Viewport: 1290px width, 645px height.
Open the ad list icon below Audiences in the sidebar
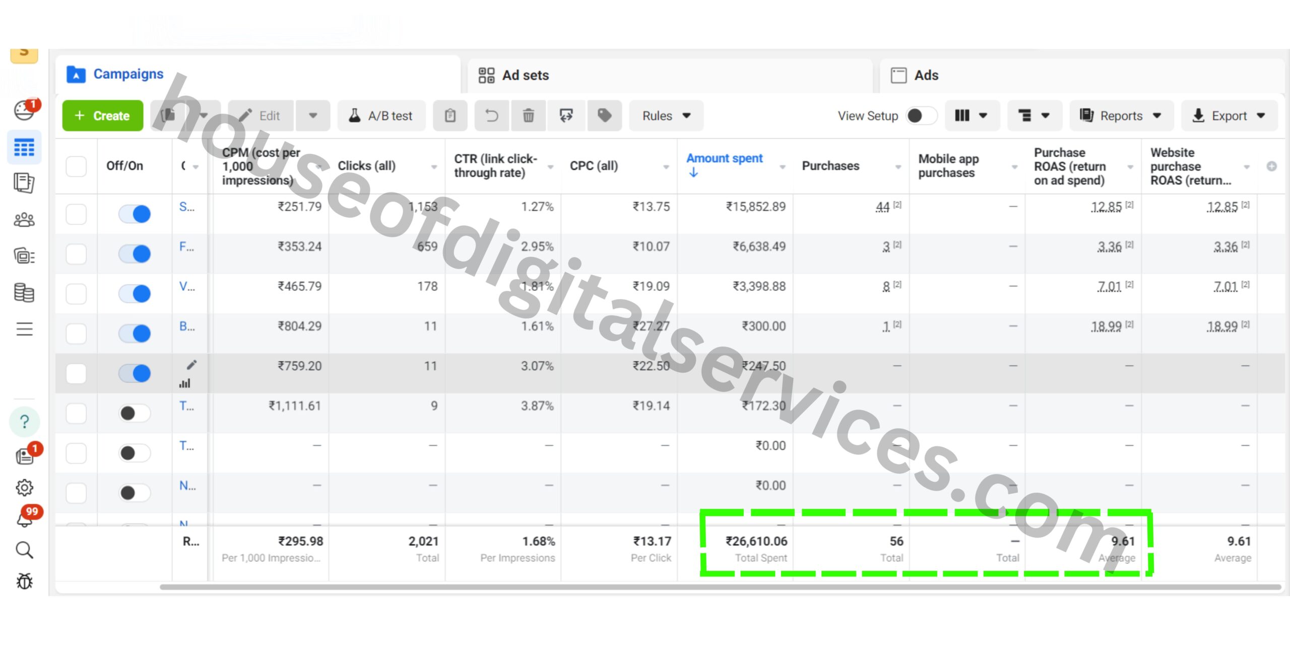coord(24,256)
